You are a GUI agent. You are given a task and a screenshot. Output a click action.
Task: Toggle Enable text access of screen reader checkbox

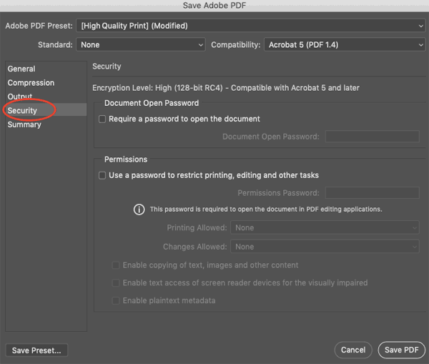coord(116,282)
